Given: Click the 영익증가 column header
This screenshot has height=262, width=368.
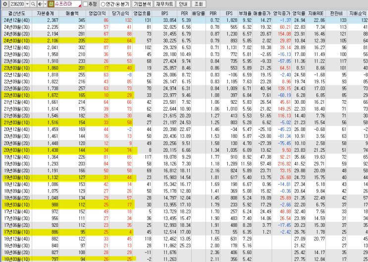Looking at the screenshot, I should [282, 13].
